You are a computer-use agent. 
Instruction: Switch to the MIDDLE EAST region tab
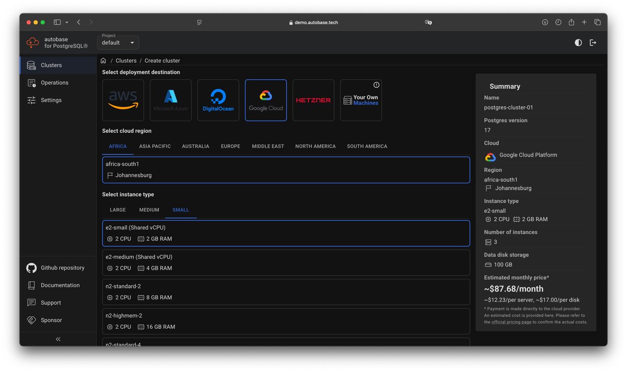[268, 146]
